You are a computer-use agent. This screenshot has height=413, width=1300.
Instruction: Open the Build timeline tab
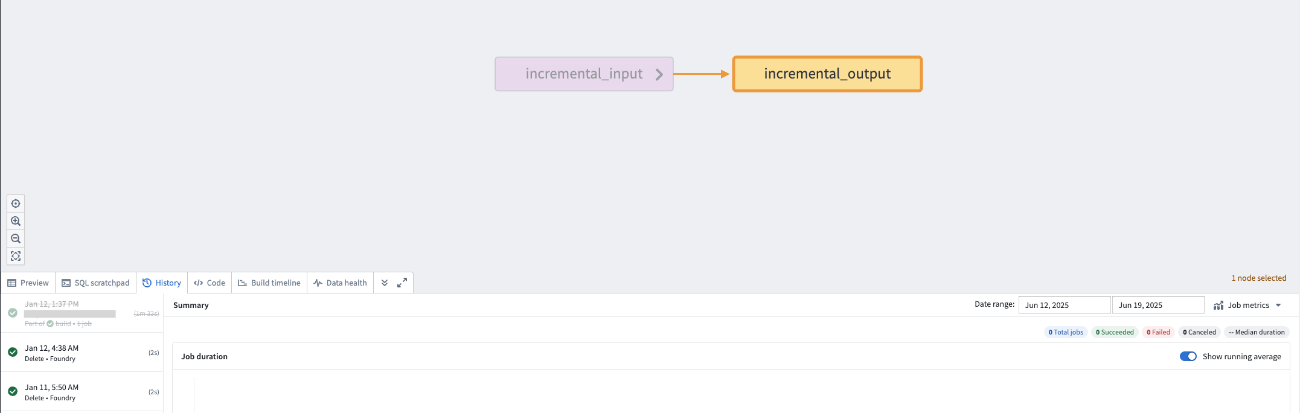269,283
